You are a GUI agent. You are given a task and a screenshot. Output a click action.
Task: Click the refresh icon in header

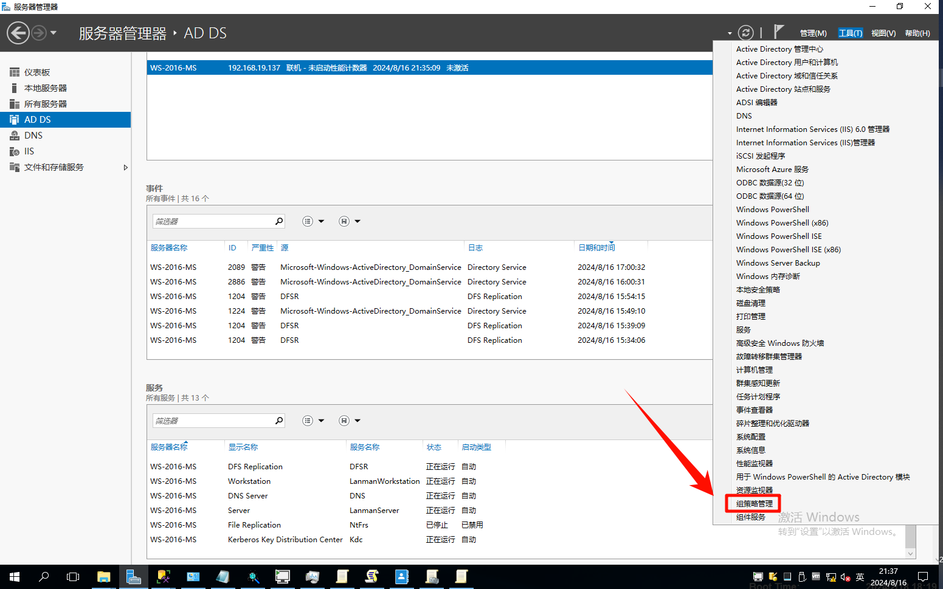(745, 33)
